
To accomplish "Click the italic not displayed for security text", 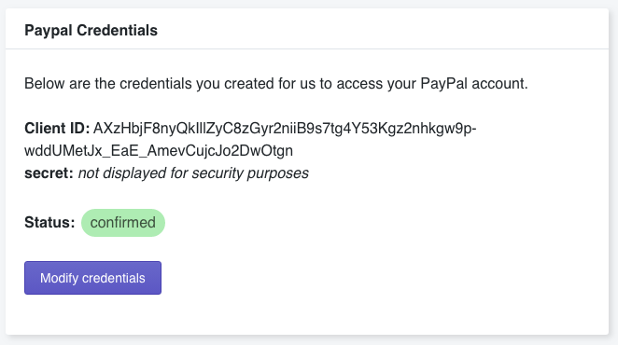I will (x=193, y=172).
